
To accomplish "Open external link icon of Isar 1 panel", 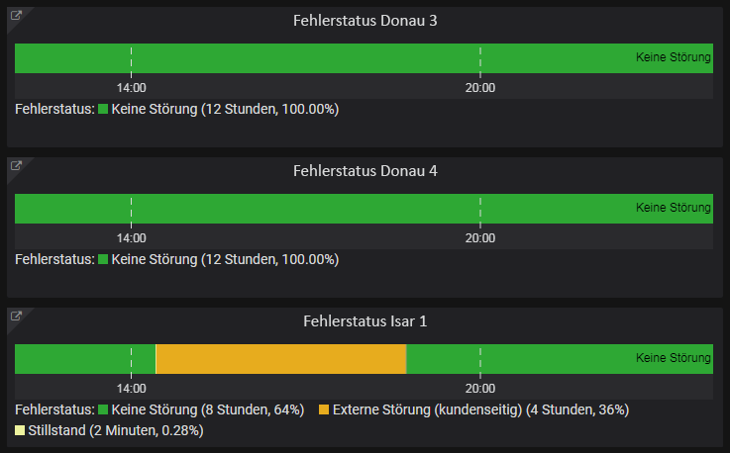I will pyautogui.click(x=16, y=316).
